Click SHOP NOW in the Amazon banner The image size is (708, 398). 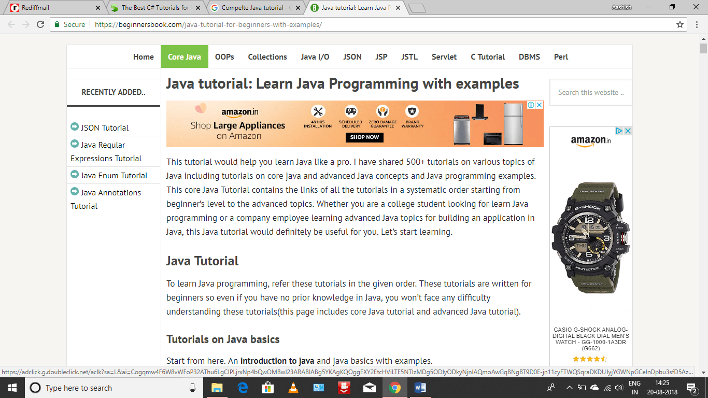click(x=364, y=137)
